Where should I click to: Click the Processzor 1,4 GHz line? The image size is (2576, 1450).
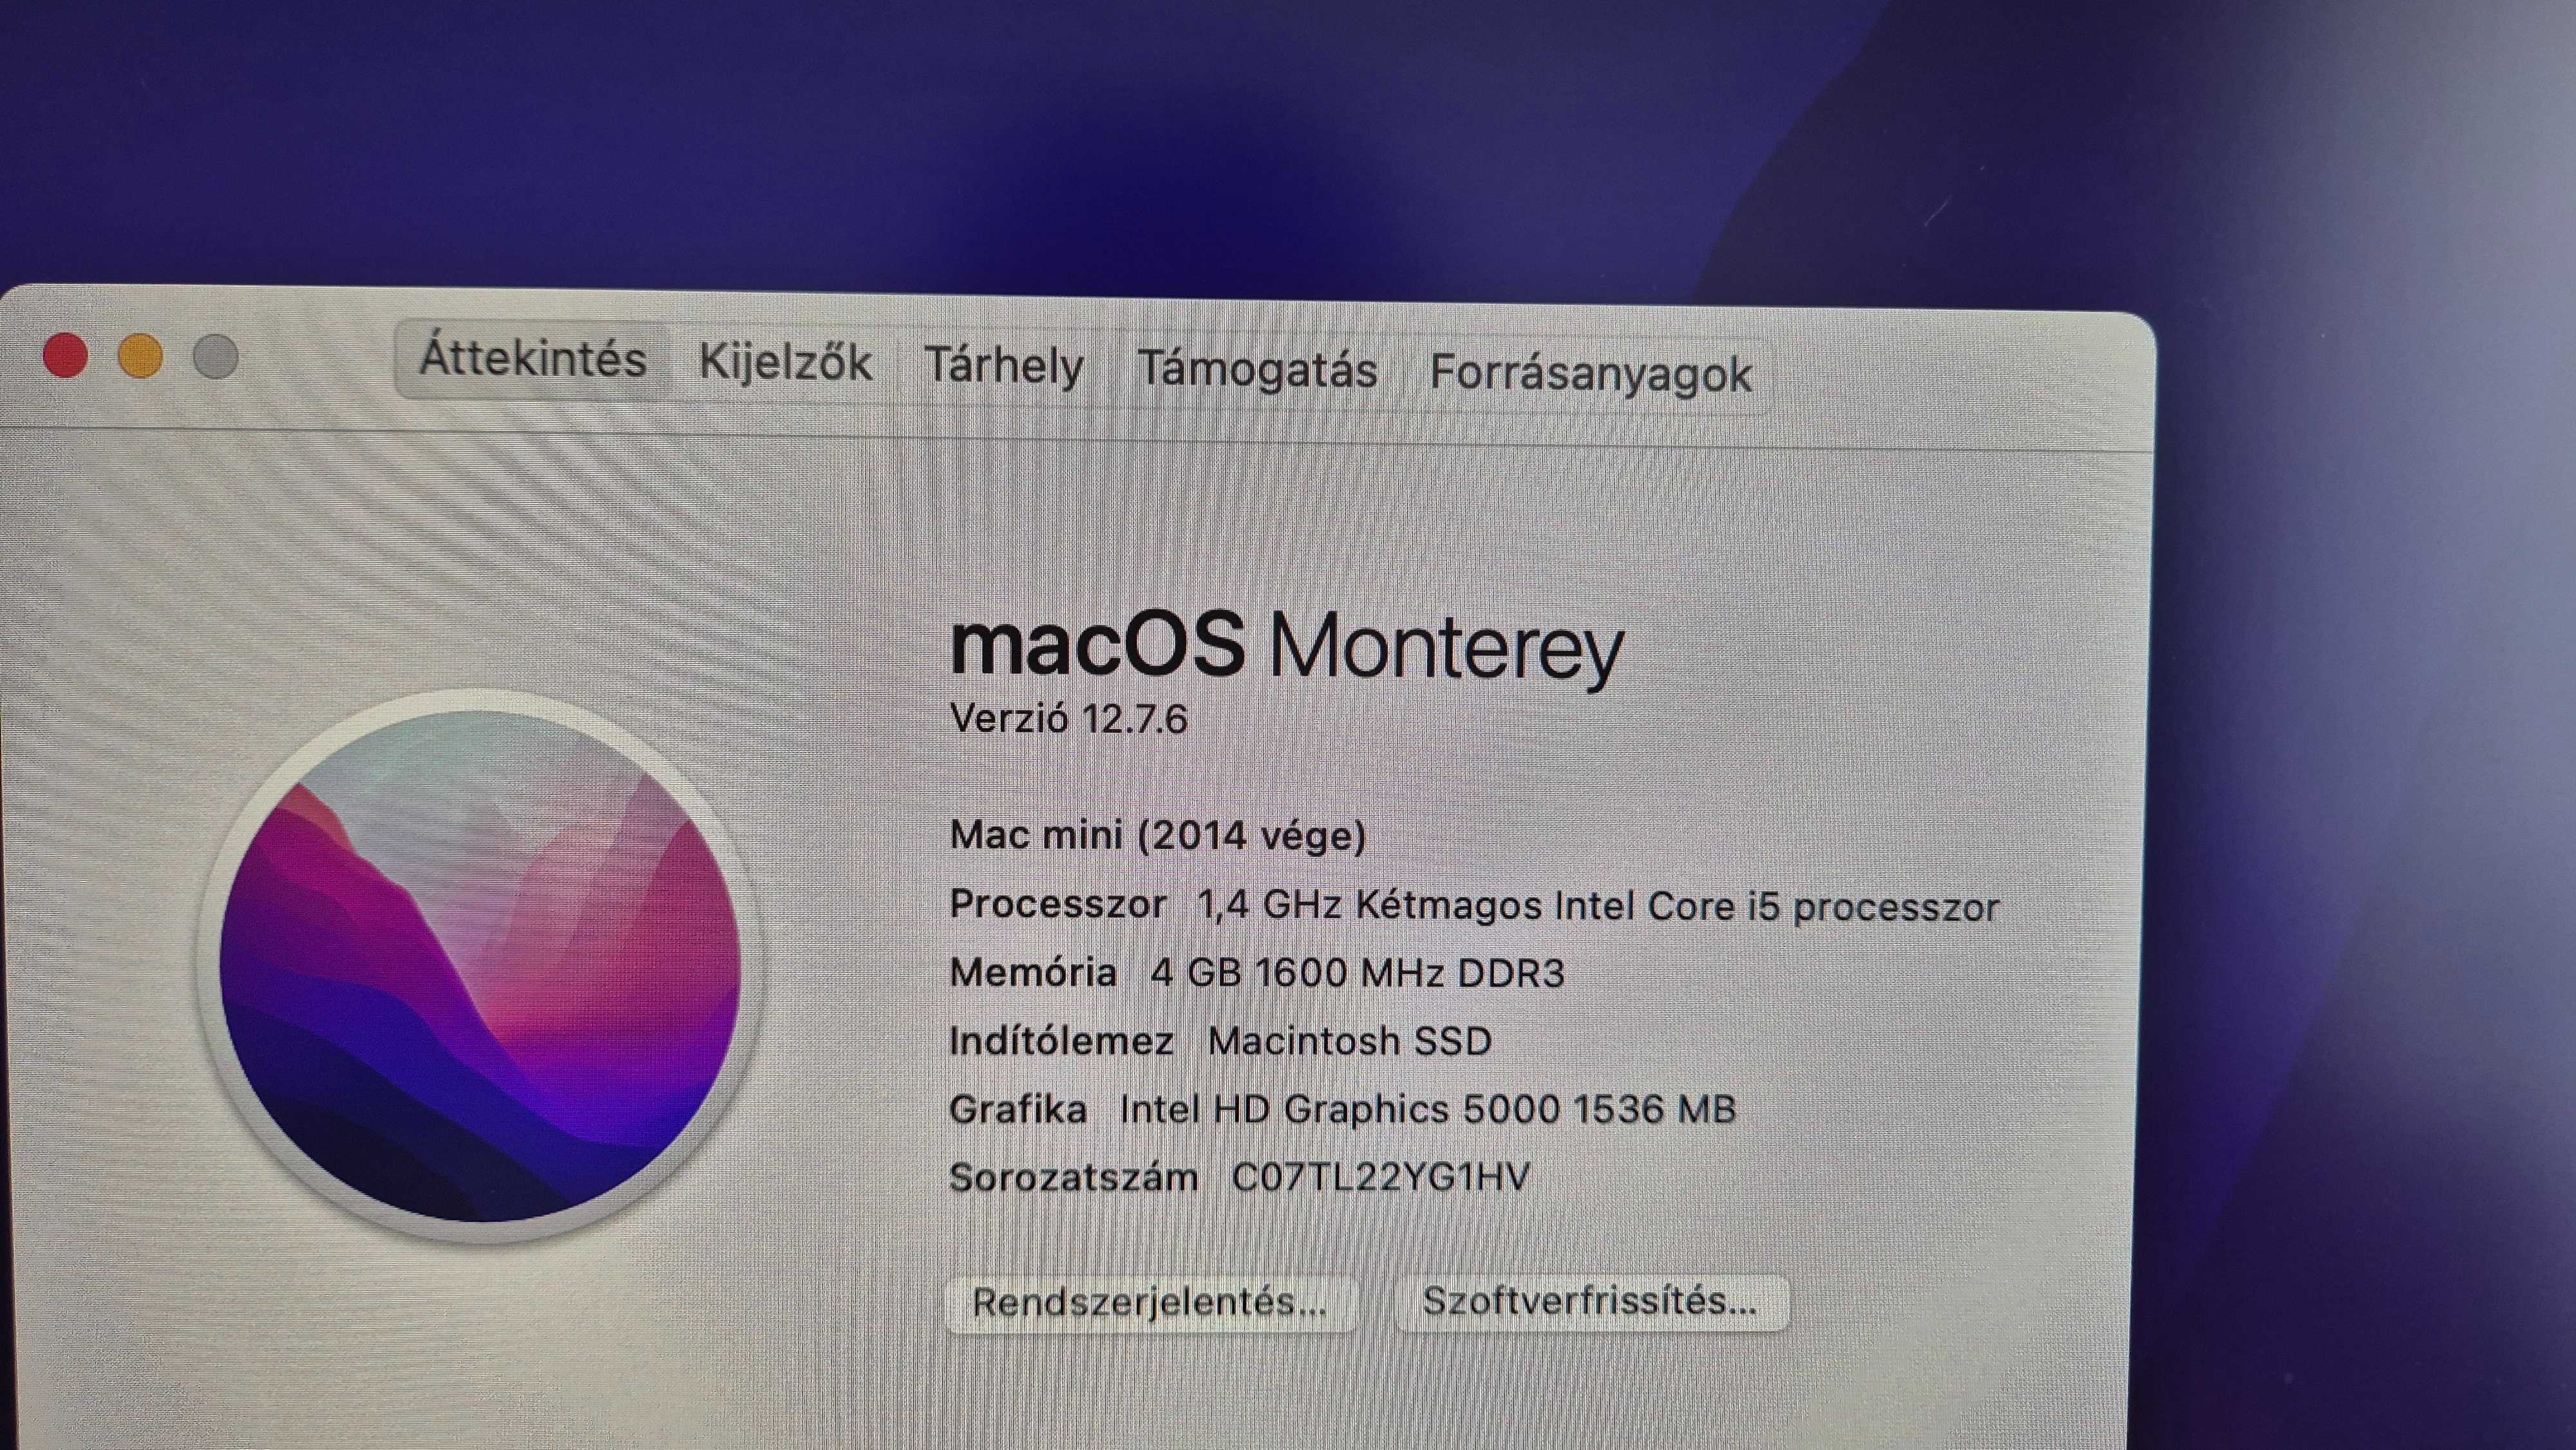point(1474,906)
